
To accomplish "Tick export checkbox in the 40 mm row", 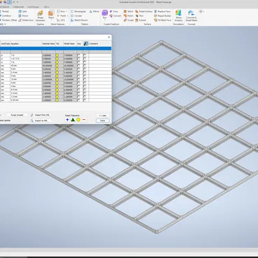I will pyautogui.click(x=84, y=66).
